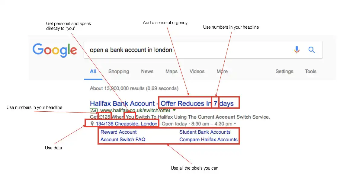Switch to the Shopping tab
The width and height of the screenshot is (356, 188).
118,72
